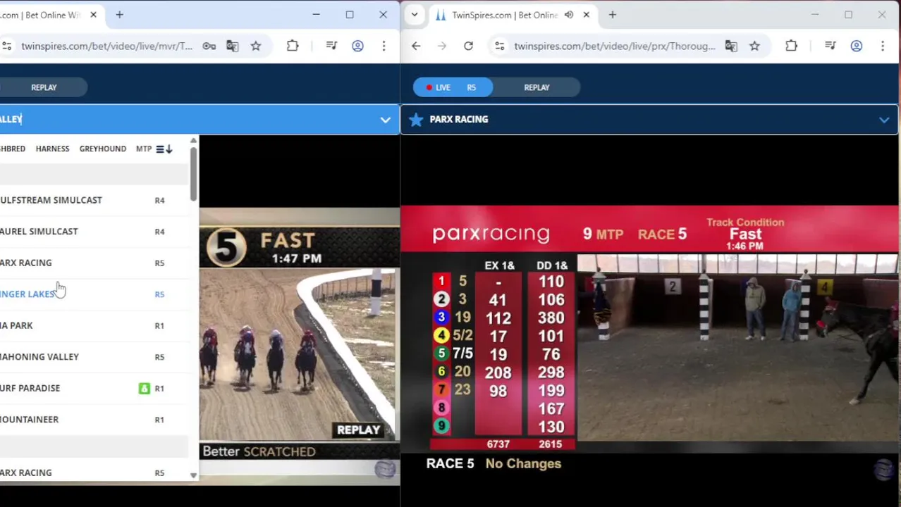Screen dimensions: 901x507
Task: Expand the PARX RACING track dropdown
Action: [883, 120]
